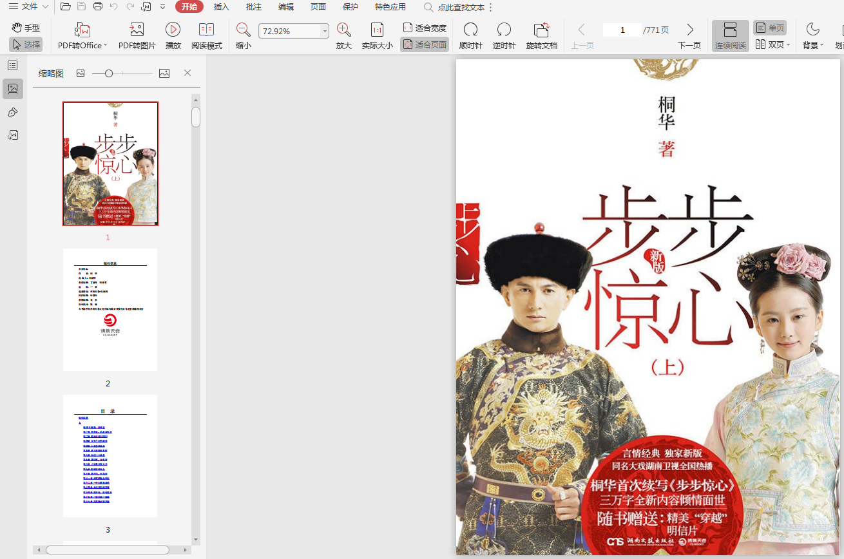Viewport: 844px width, 559px height.
Task: Set view to 实际大小 actual size
Action: 378,36
